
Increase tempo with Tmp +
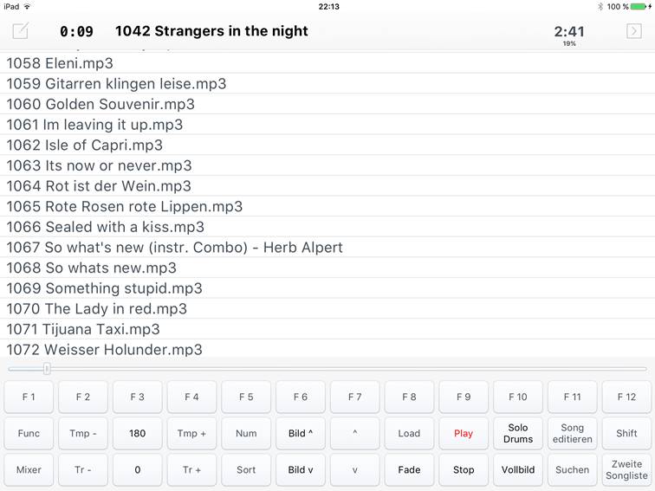pos(191,433)
